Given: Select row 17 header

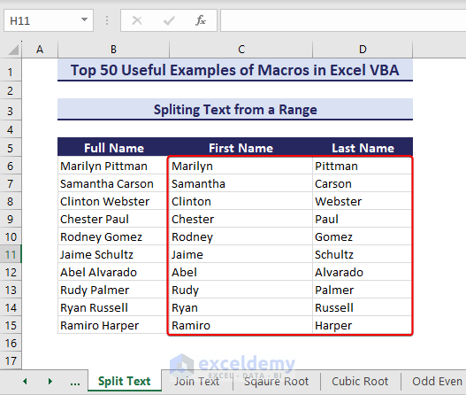Looking at the screenshot, I should pyautogui.click(x=11, y=360).
